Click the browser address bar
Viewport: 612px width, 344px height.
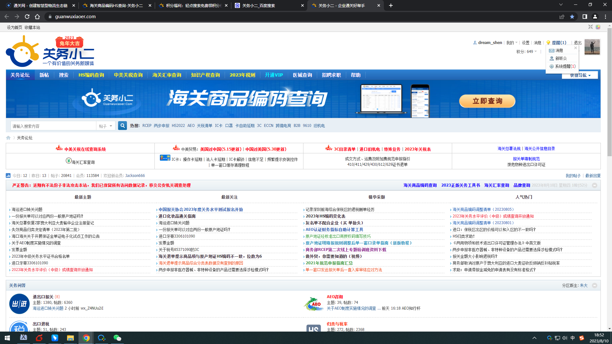pos(300,17)
